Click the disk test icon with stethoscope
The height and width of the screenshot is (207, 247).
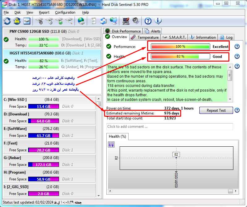pos(39,21)
